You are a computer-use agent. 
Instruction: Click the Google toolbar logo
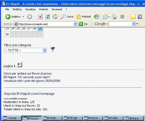100,24
